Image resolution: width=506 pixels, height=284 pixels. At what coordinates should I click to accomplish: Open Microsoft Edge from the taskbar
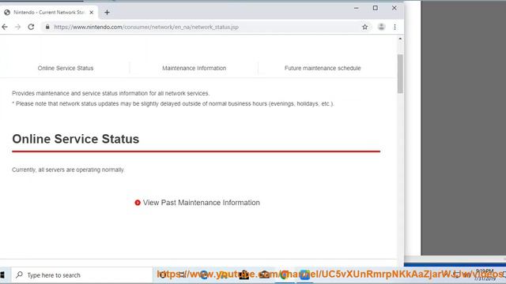click(204, 275)
